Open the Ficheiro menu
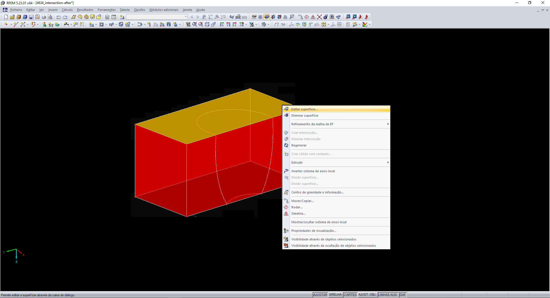The image size is (550, 298). [x=16, y=10]
